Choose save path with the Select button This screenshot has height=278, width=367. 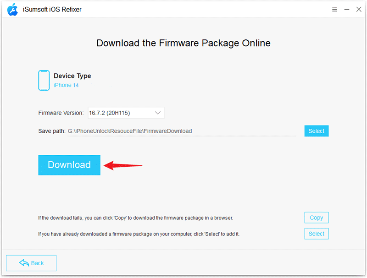point(316,131)
